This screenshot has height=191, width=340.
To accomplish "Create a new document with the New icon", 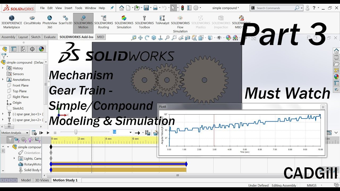I will coord(128,8).
